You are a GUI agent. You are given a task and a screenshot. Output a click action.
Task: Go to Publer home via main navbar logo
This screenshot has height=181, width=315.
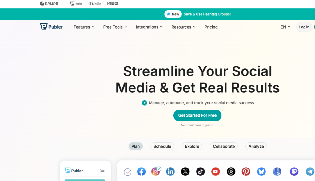51,26
